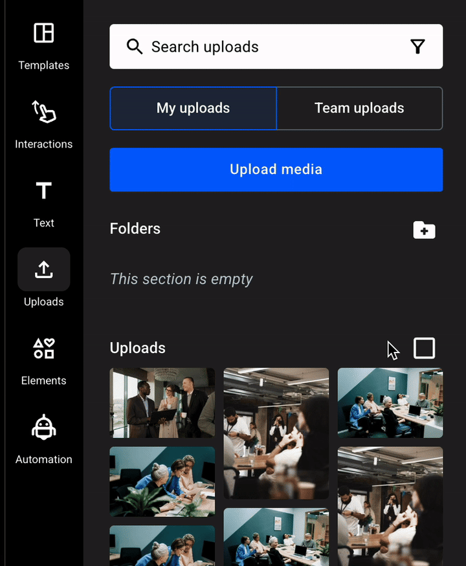466x566 pixels.
Task: Click the Automation label
Action: pyautogui.click(x=44, y=459)
